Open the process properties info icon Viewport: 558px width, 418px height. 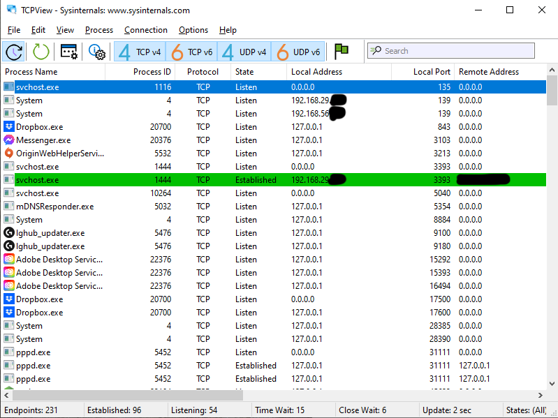point(97,52)
